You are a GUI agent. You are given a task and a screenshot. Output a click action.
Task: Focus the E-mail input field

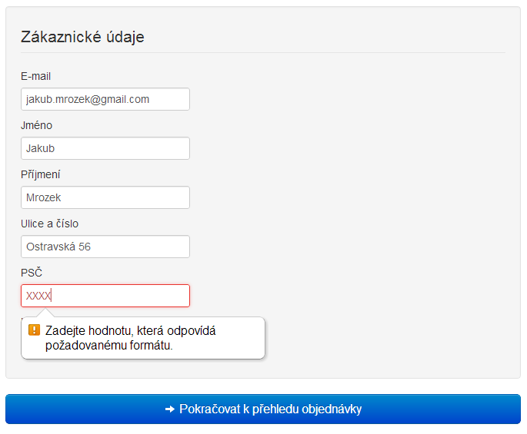coord(105,99)
